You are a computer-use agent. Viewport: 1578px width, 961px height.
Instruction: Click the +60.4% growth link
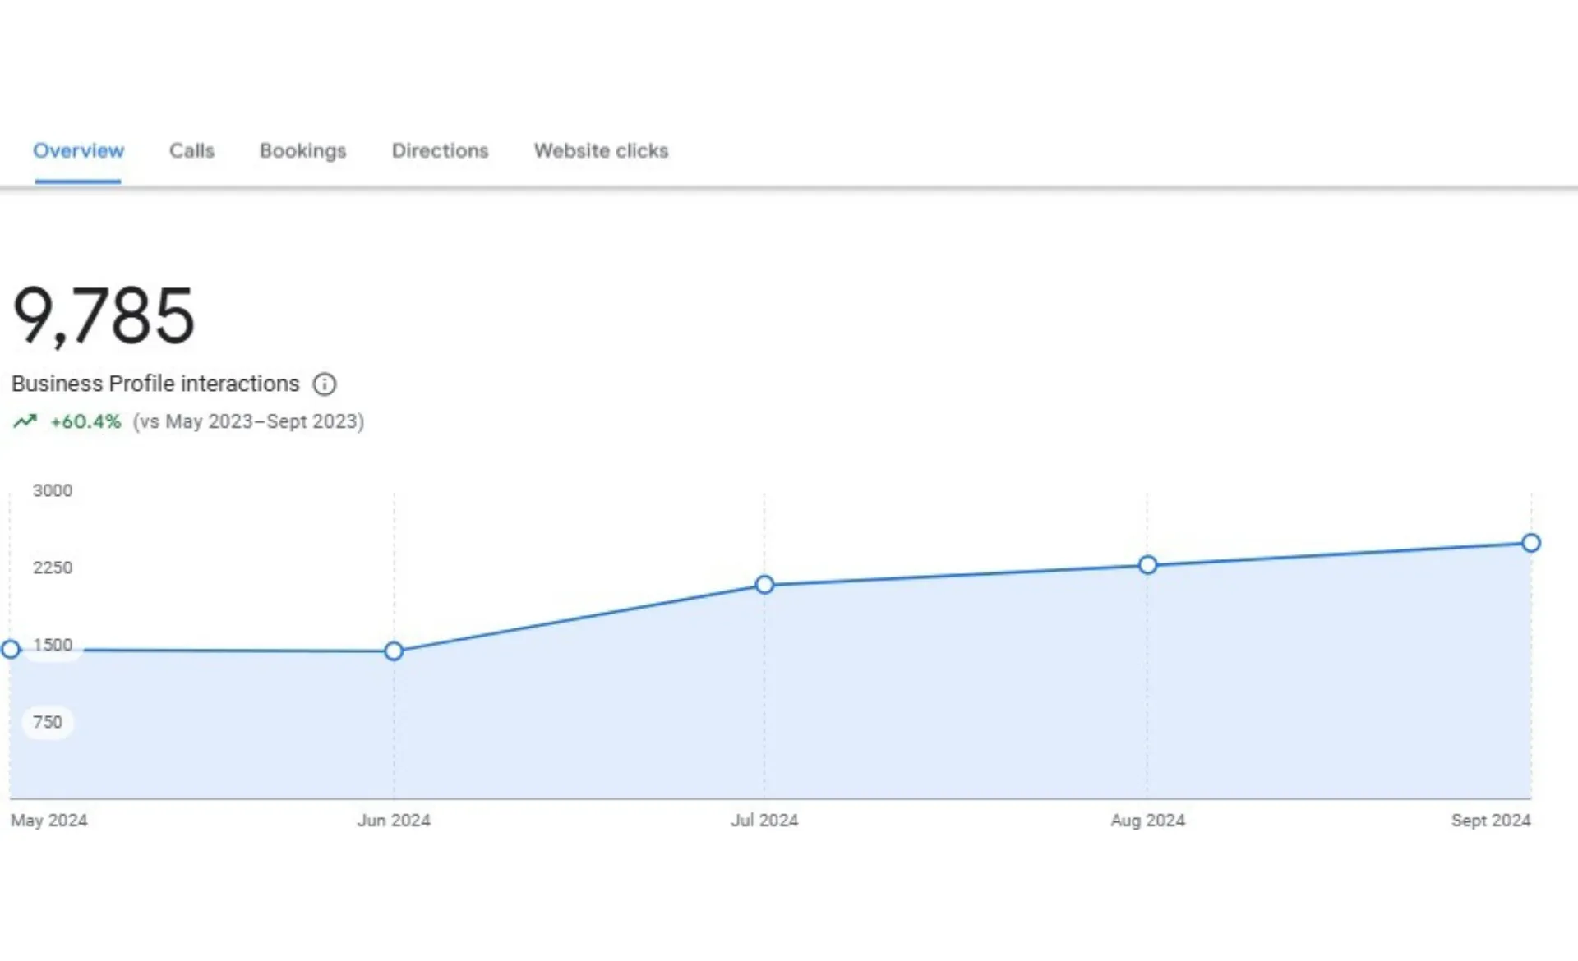click(84, 421)
